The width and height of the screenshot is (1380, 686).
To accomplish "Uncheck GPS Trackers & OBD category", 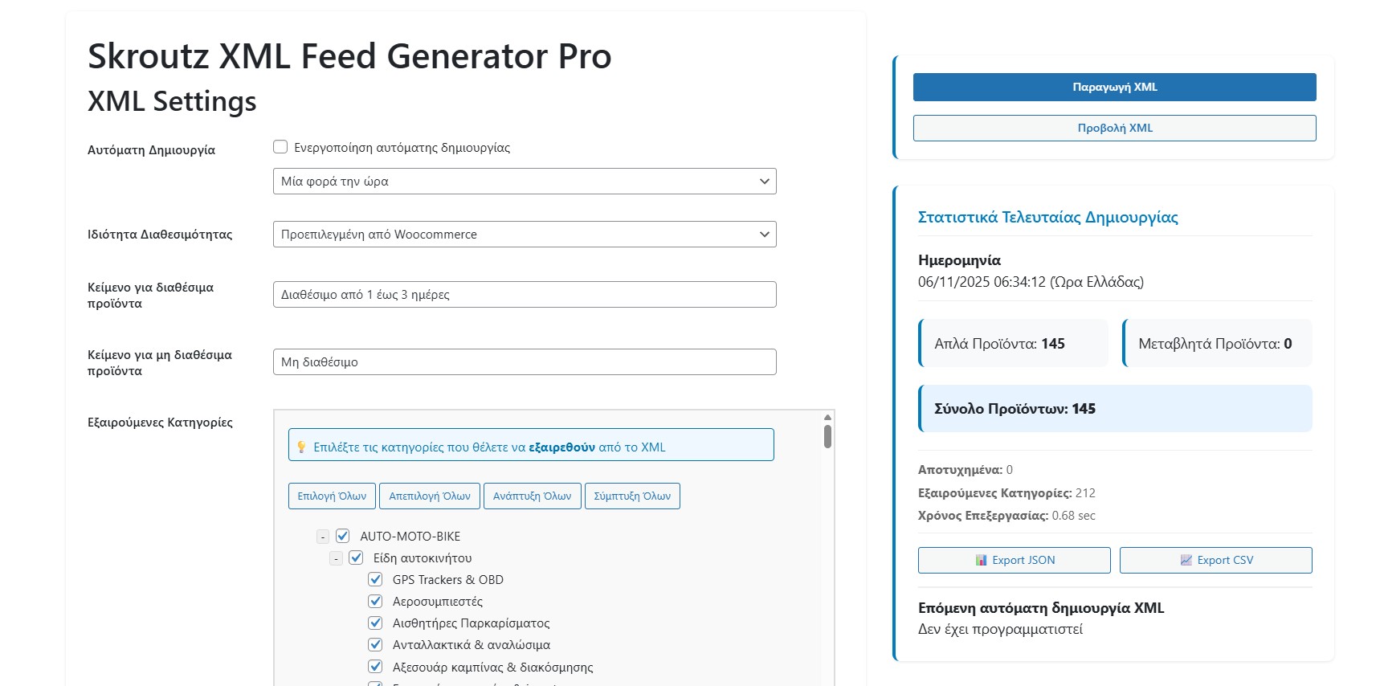I will click(375, 579).
